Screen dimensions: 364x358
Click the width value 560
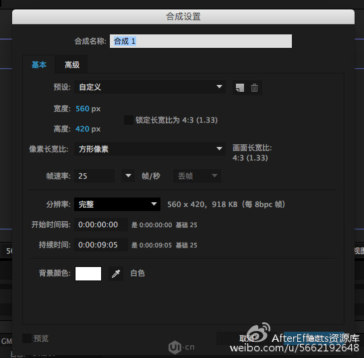82,109
